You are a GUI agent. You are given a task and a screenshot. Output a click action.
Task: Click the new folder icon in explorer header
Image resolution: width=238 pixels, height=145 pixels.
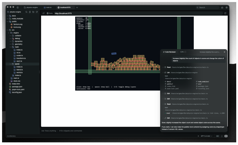[33, 12]
